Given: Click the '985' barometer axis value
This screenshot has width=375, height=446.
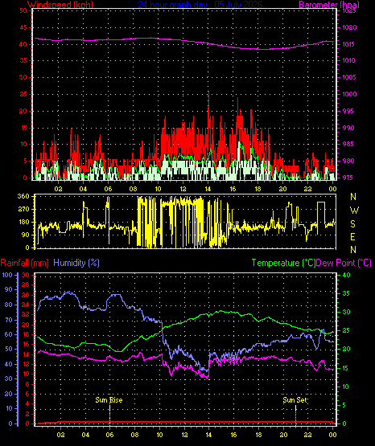Looking at the screenshot, I should [x=348, y=144].
